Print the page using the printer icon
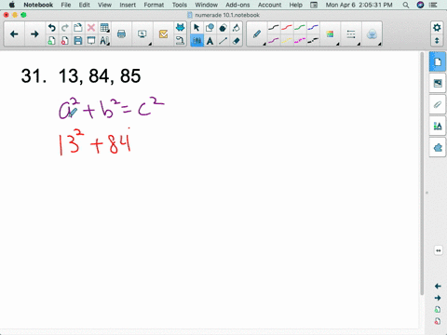447x335 pixels. click(x=121, y=34)
